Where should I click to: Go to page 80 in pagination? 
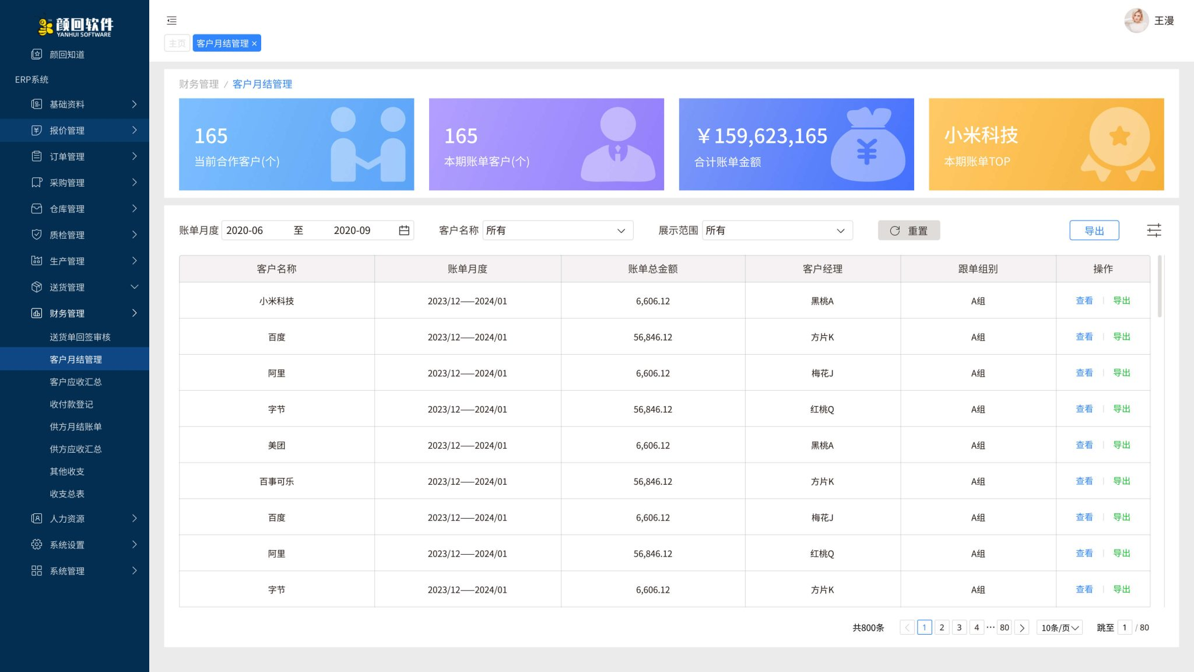click(x=1005, y=628)
